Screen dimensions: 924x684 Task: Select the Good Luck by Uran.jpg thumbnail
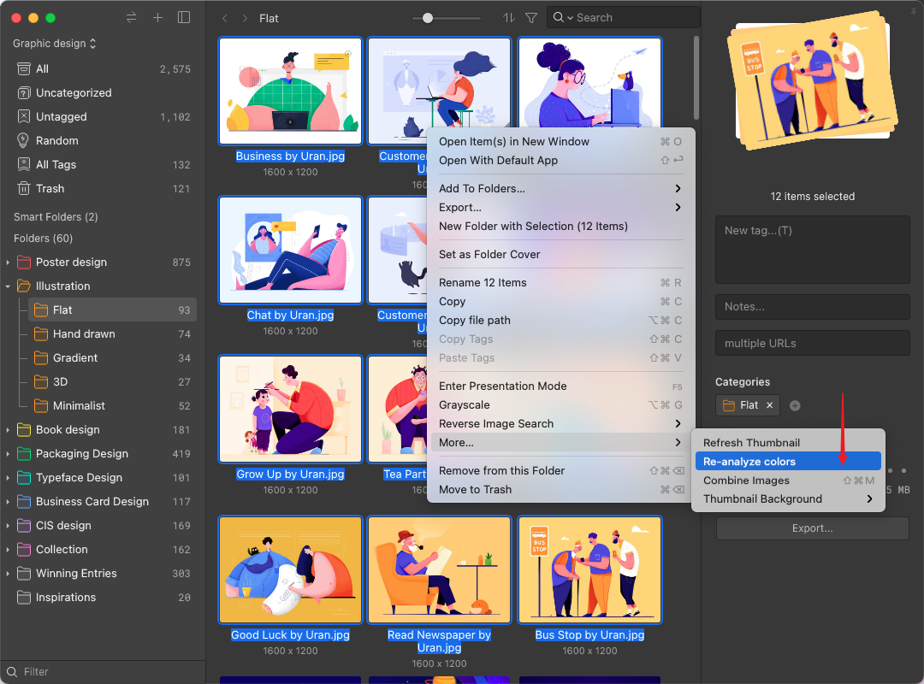click(x=290, y=569)
